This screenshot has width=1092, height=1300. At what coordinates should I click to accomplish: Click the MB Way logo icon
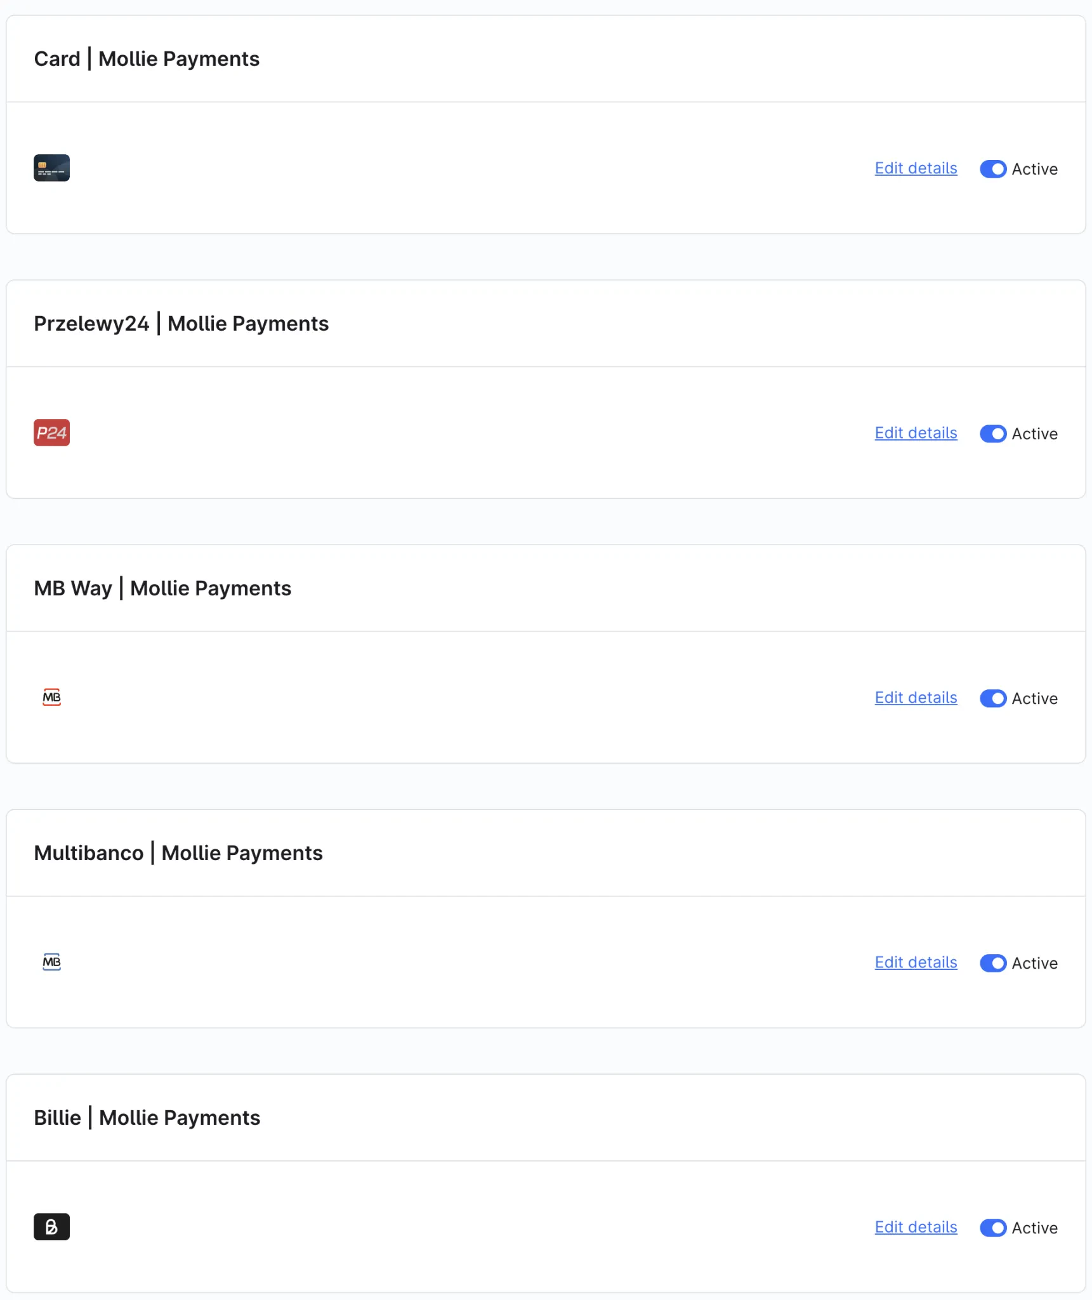(x=51, y=698)
